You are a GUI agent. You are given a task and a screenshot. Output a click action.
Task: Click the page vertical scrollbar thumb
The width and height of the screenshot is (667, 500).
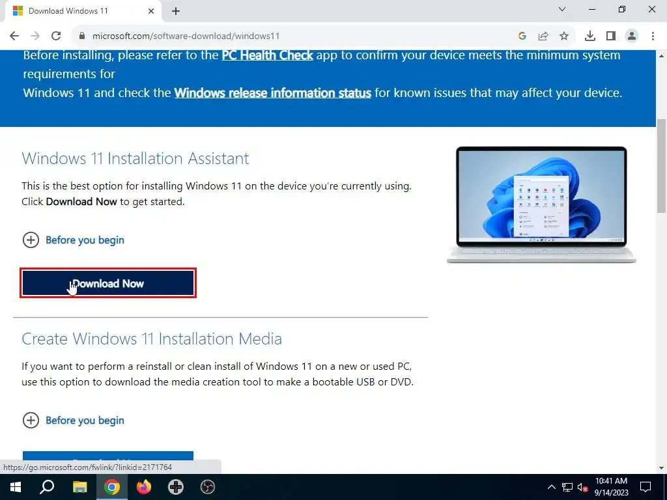coord(661,166)
